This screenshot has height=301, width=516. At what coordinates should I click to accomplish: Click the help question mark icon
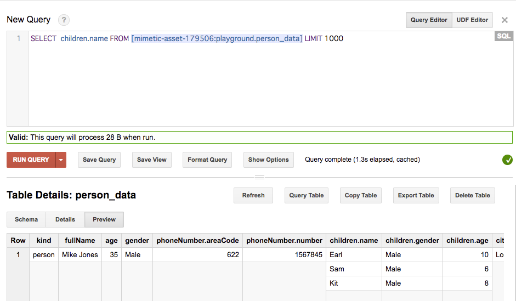point(64,20)
